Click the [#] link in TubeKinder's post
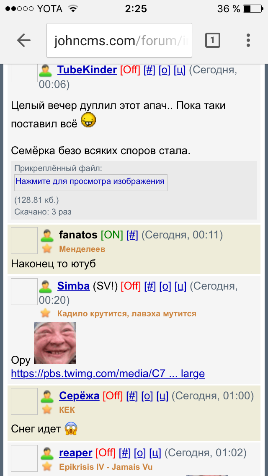 click(x=149, y=70)
